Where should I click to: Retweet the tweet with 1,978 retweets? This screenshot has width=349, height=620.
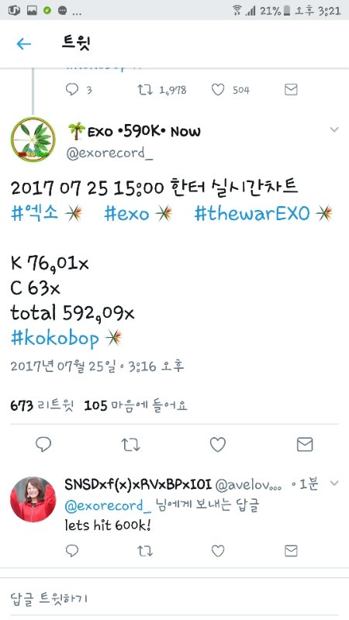point(145,90)
